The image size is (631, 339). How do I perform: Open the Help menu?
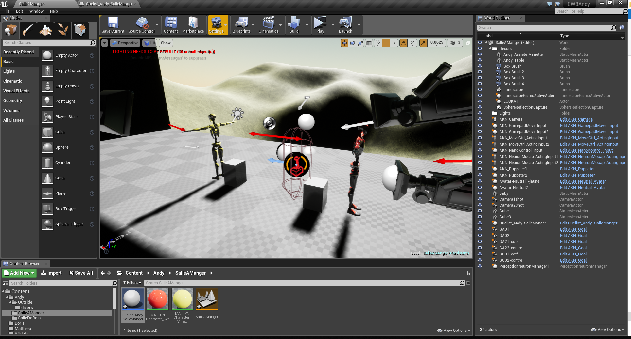coord(54,11)
